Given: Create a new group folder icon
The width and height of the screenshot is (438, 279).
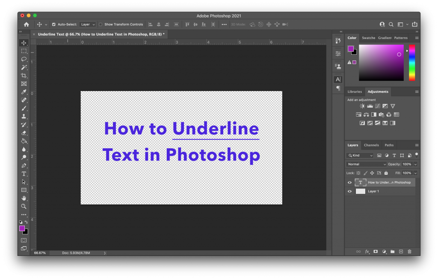Looking at the screenshot, I should coord(393,252).
